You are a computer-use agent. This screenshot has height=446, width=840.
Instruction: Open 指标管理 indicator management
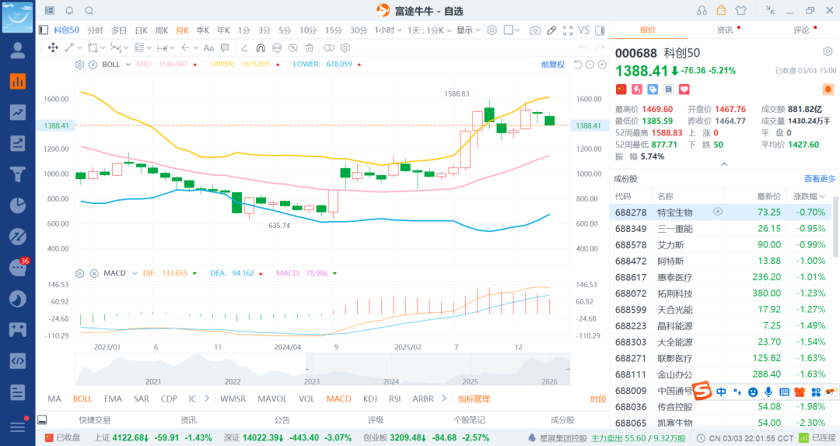point(474,399)
